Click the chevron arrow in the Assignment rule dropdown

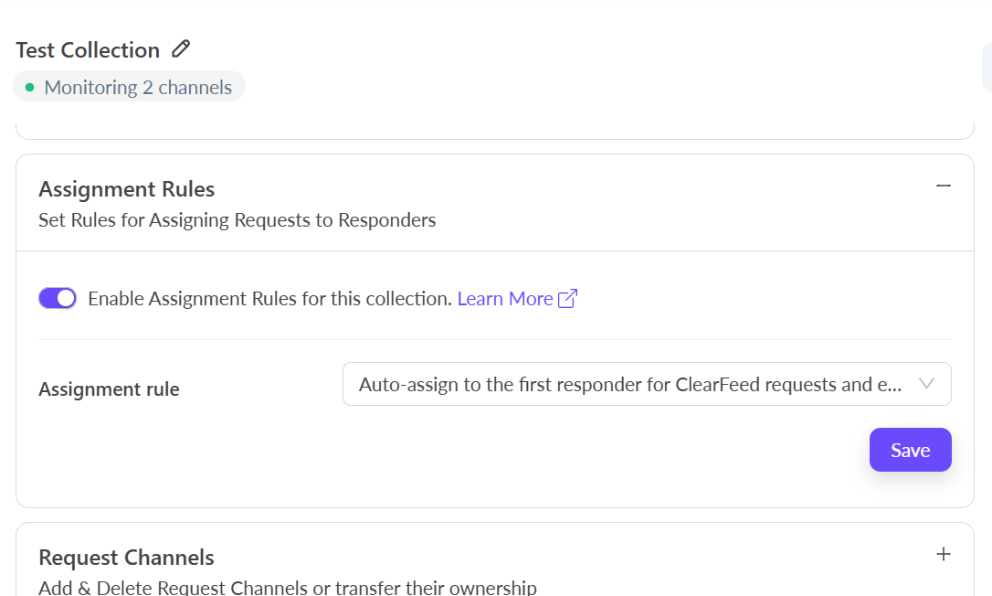point(926,384)
